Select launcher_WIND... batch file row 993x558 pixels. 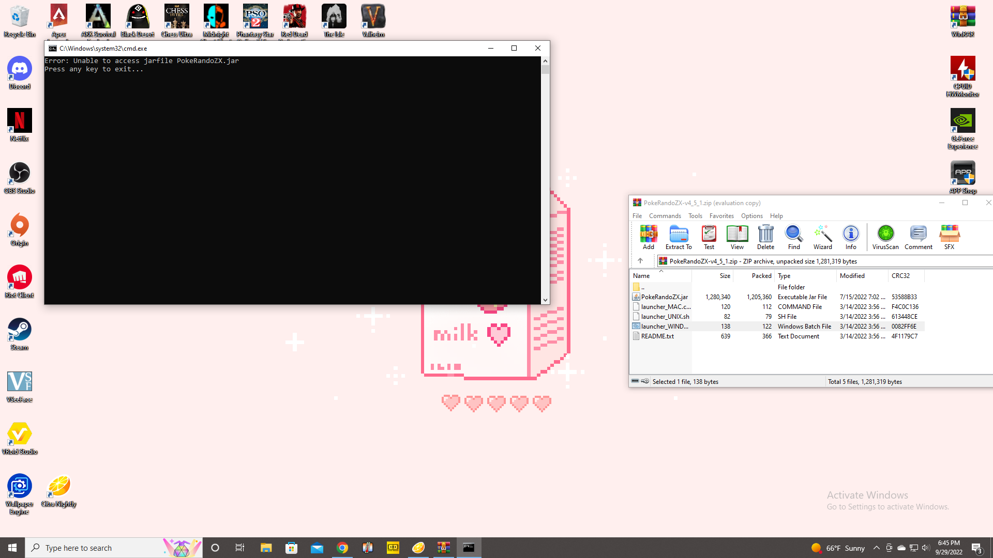pyautogui.click(x=777, y=327)
